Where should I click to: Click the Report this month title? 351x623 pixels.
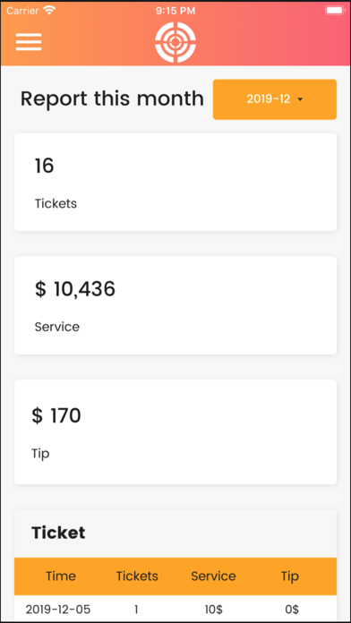(112, 98)
